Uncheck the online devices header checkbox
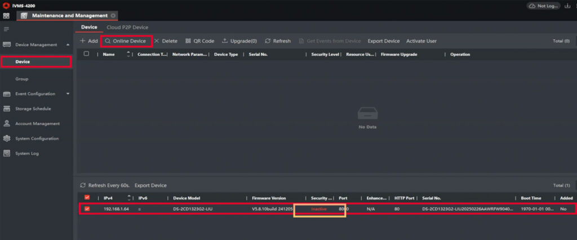This screenshot has width=577, height=240. click(87, 198)
